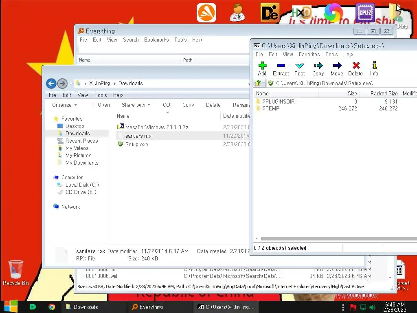This screenshot has height=313, width=417.
Task: Open the View menu in Explorer
Action: tap(83, 95)
